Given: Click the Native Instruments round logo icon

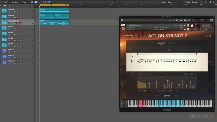Looking at the screenshot, I should 123,28.
